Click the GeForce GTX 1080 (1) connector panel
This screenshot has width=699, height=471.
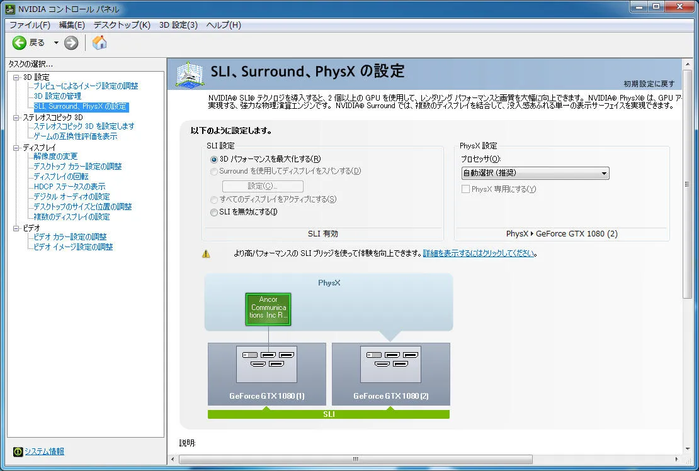266,364
